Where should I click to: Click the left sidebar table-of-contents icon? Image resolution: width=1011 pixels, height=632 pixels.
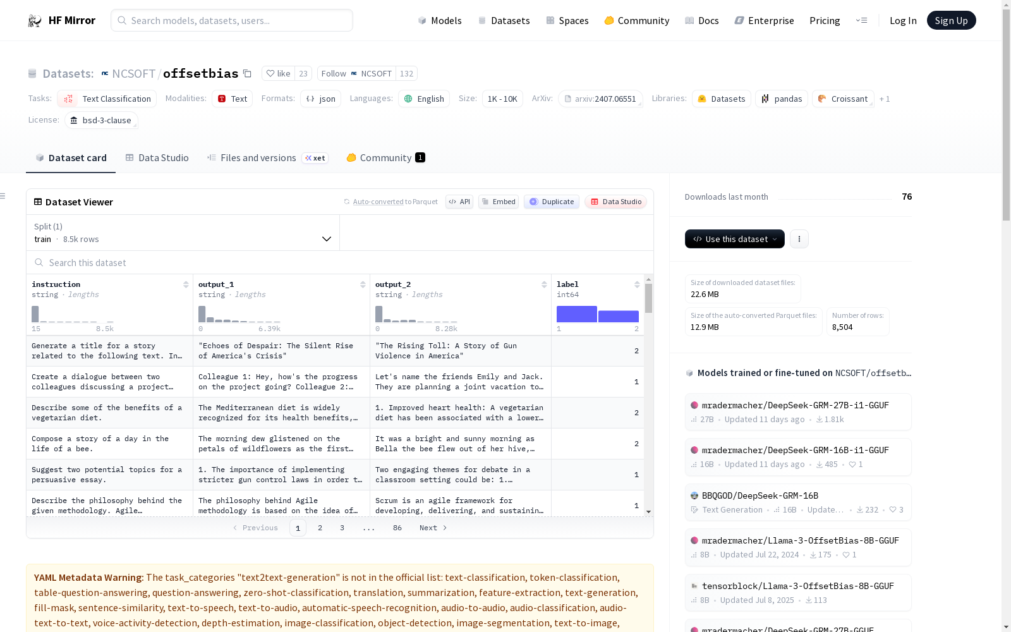pyautogui.click(x=3, y=196)
